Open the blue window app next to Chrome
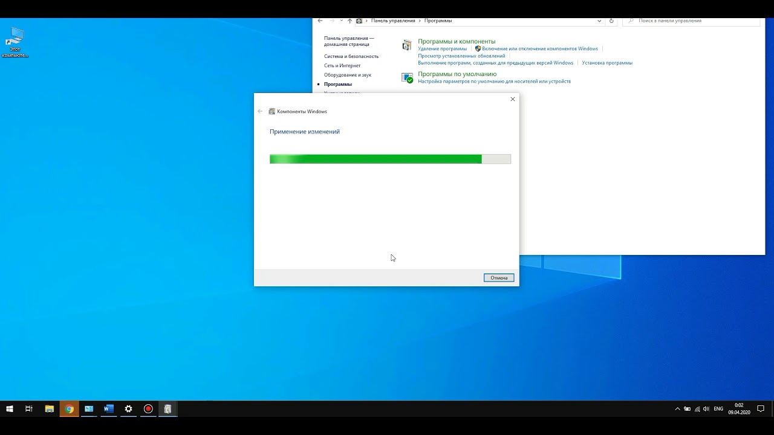Viewport: 774px width, 435px height. coord(89,409)
